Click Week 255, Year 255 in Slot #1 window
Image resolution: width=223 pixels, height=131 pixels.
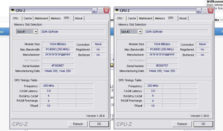(x=58, y=71)
